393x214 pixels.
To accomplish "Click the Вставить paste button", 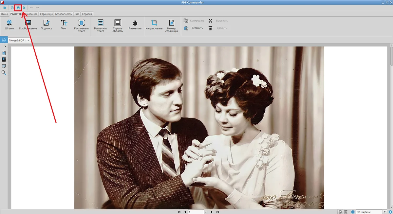I will click(x=194, y=28).
